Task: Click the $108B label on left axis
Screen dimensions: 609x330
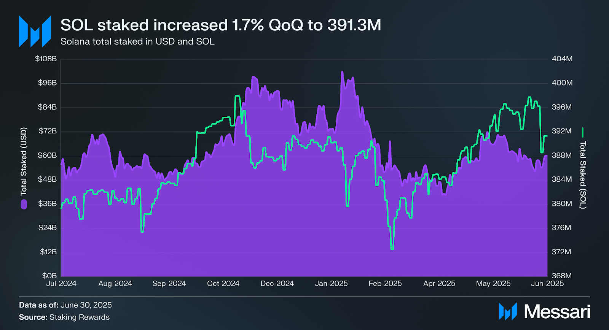Action: click(x=46, y=59)
